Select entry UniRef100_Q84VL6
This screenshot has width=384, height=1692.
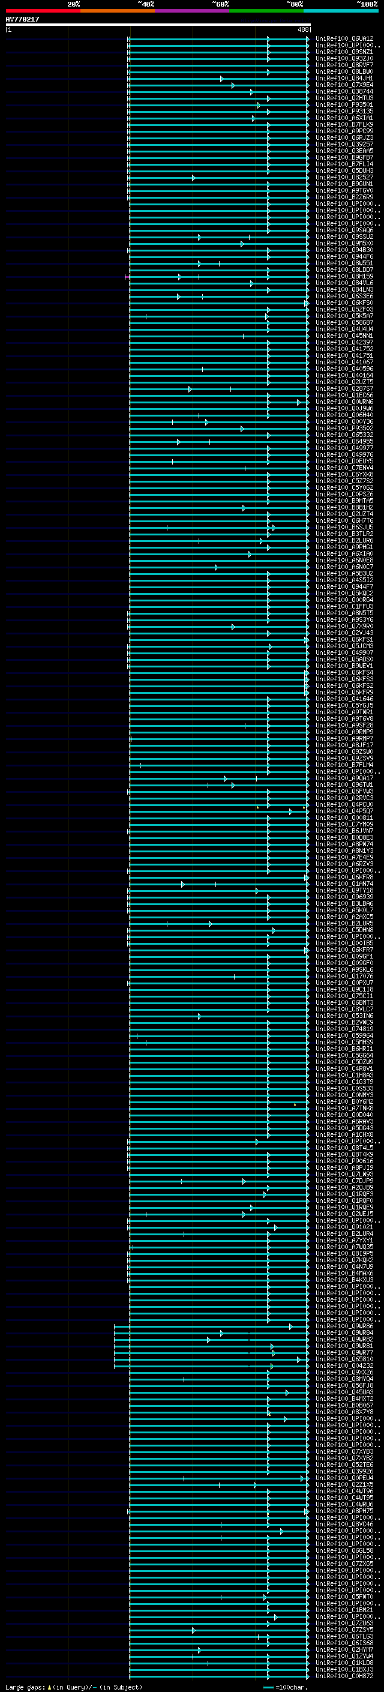[344, 283]
